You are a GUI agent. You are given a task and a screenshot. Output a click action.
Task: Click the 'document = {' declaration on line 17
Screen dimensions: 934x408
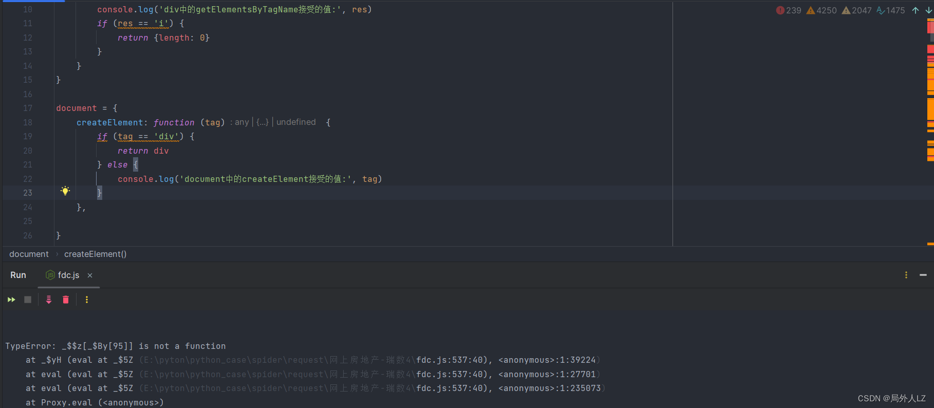[x=87, y=108]
